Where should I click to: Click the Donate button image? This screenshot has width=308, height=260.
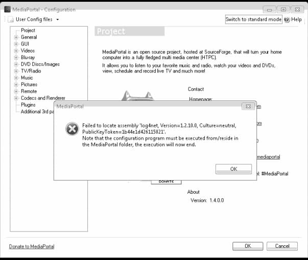pos(166,182)
